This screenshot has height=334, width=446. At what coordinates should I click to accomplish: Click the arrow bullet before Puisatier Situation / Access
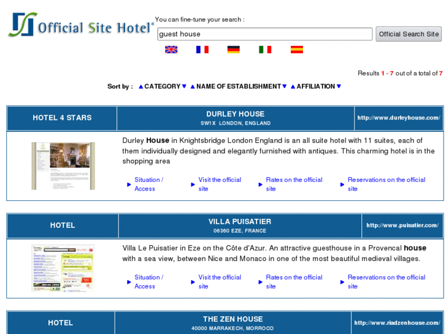click(x=129, y=282)
